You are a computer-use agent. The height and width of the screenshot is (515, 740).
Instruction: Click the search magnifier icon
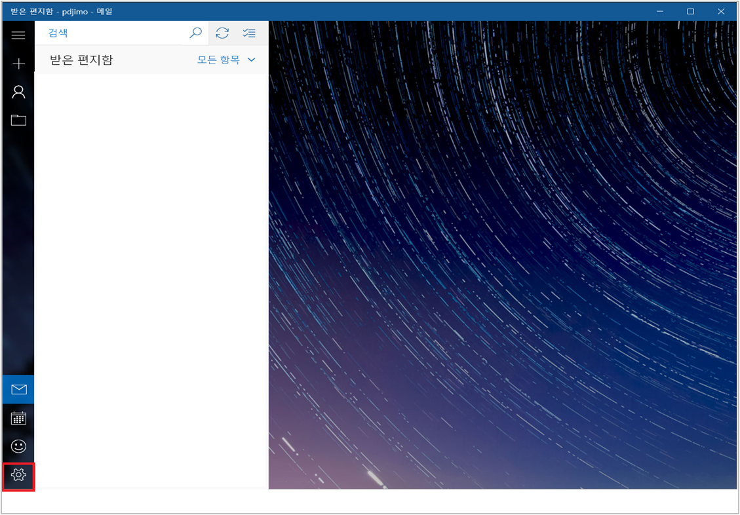[195, 33]
